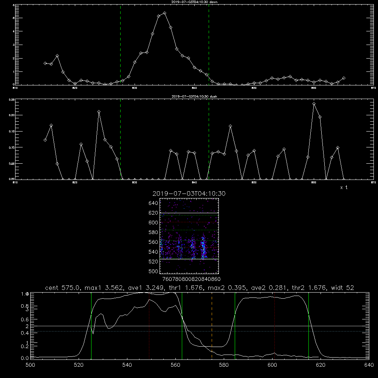
Task: Select the solid green line at 615 in bottom plot
Action: 308,325
